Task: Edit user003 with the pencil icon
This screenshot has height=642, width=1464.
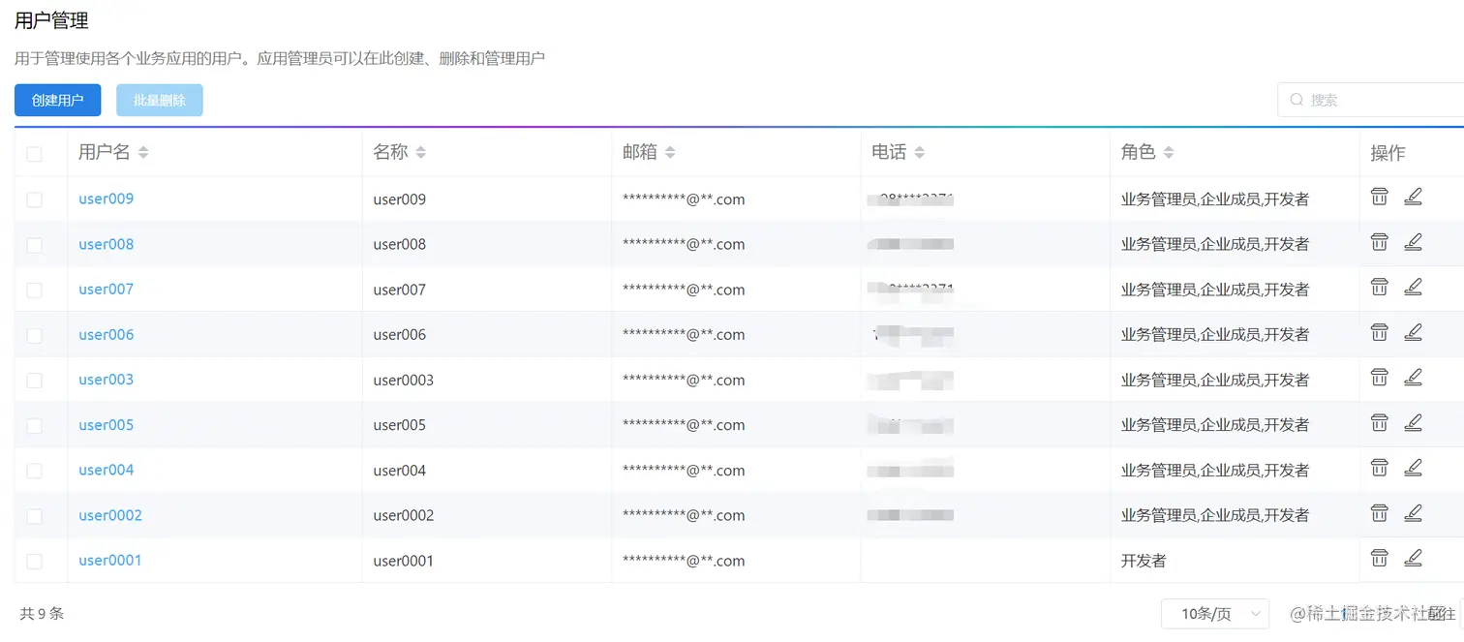Action: point(1413,377)
